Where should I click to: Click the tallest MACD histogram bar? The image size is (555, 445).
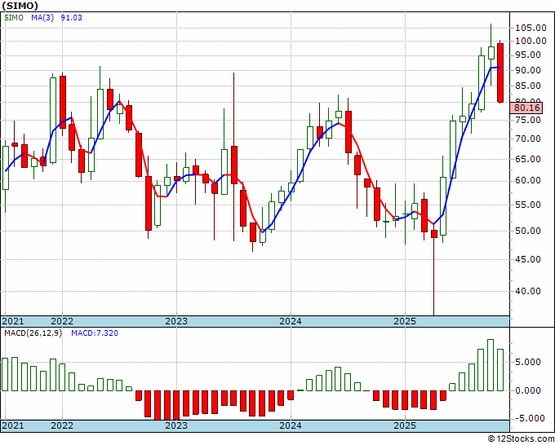tap(491, 365)
